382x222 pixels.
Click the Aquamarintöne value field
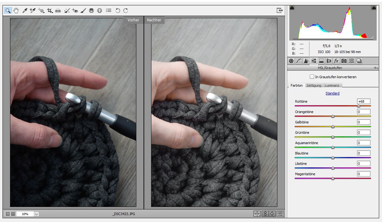pyautogui.click(x=363, y=143)
